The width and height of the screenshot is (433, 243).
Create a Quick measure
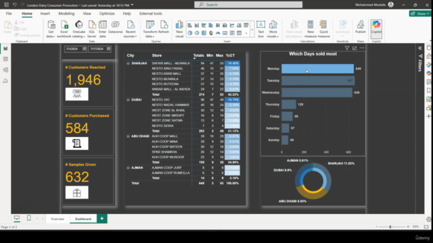[x=323, y=28]
